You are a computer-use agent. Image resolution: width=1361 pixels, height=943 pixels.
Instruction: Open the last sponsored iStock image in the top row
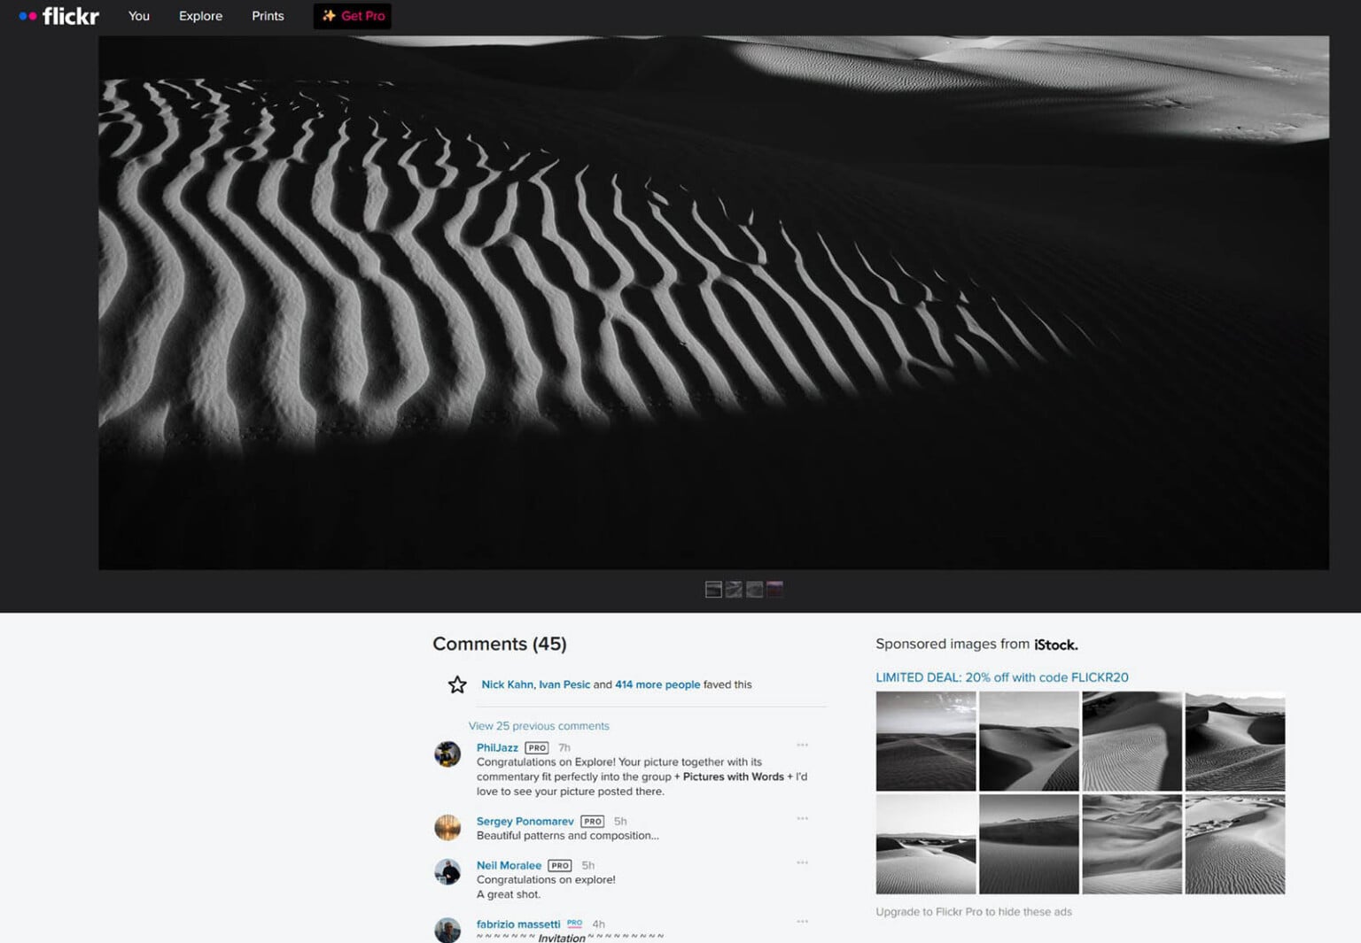pyautogui.click(x=1235, y=741)
